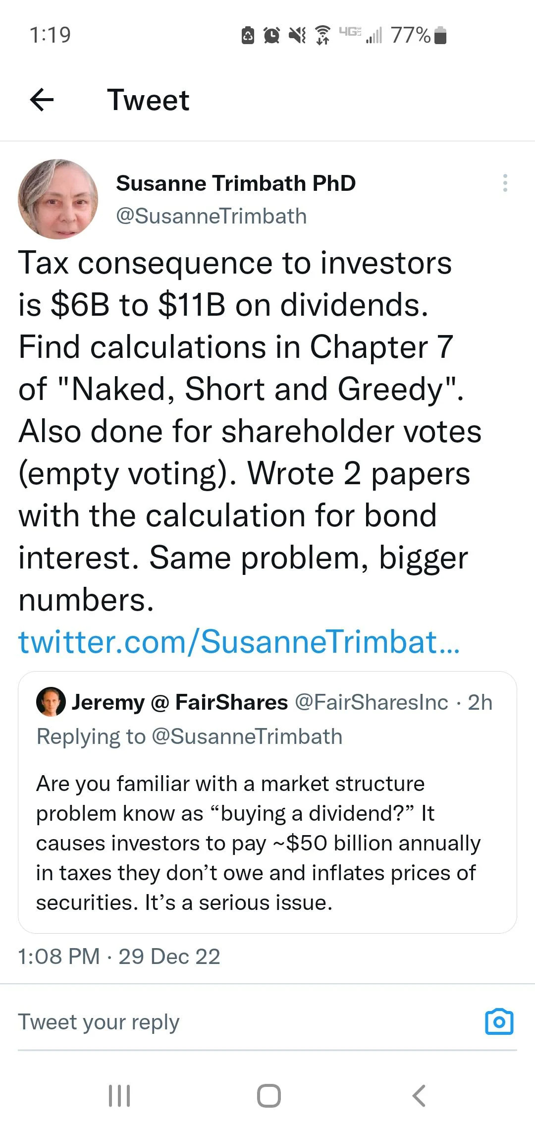Tap the camera icon in the reply bar
The height and width of the screenshot is (1130, 535).
[499, 1021]
